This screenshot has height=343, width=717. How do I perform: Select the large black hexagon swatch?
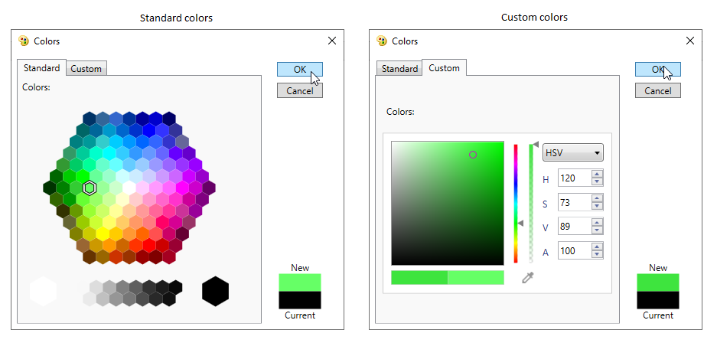pos(215,291)
